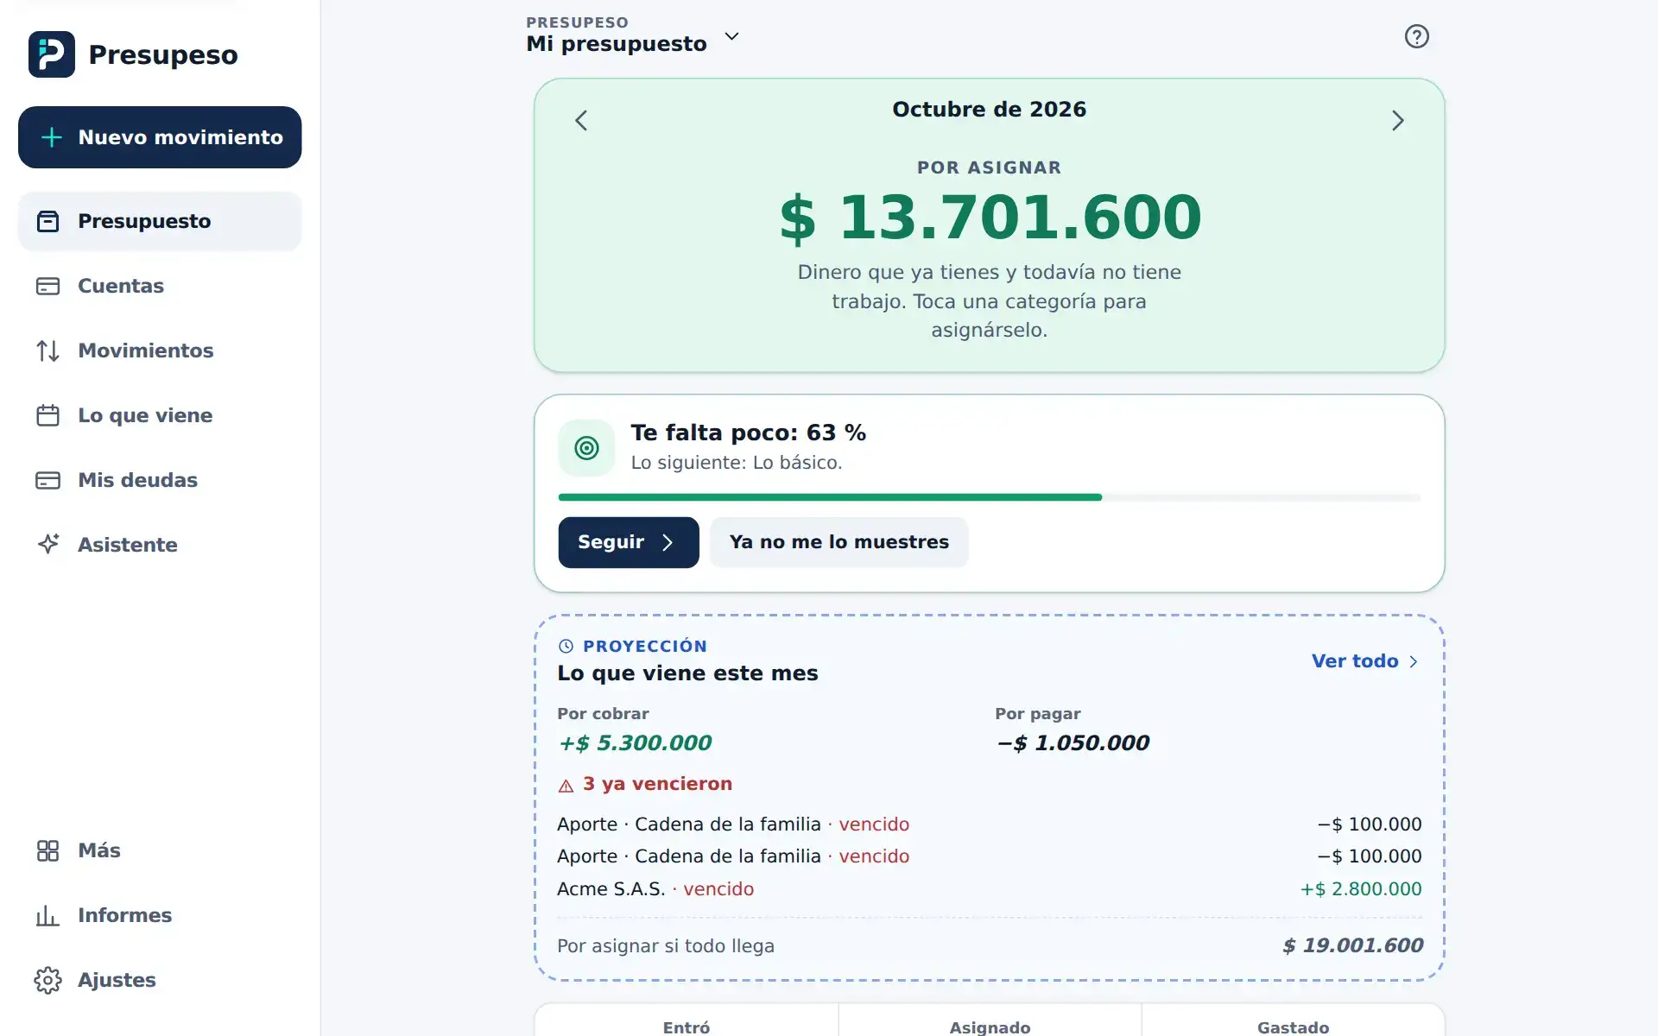Click the −$ 1.050.000 Por pagar value

(x=1073, y=743)
